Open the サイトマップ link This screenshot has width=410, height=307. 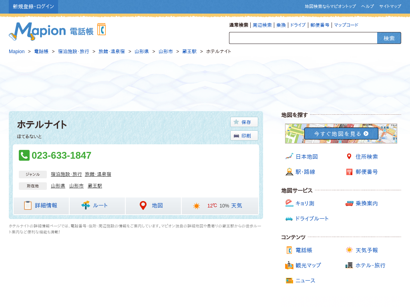pyautogui.click(x=390, y=6)
